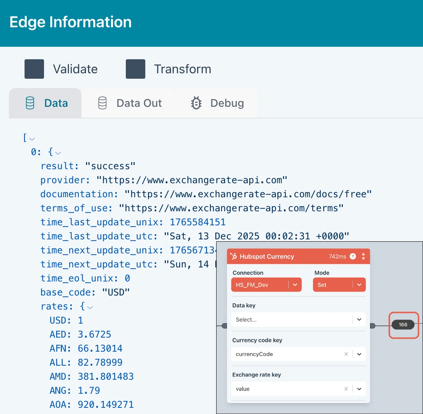Toggle the Validate checkbox
This screenshot has height=414, width=423.
click(34, 69)
